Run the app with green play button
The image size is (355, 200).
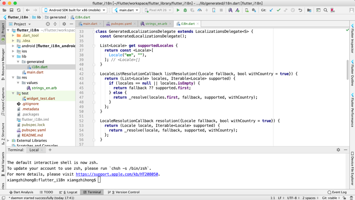pyautogui.click(x=178, y=10)
